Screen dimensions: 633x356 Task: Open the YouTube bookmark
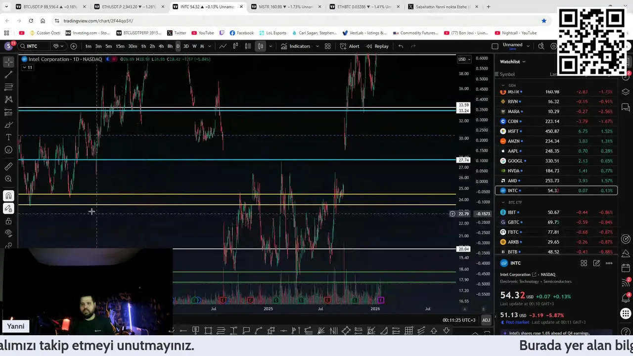pos(203,33)
